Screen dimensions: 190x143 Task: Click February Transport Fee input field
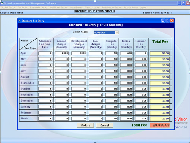(141, 113)
